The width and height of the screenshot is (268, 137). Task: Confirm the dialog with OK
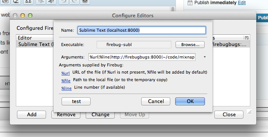pyautogui.click(x=190, y=101)
